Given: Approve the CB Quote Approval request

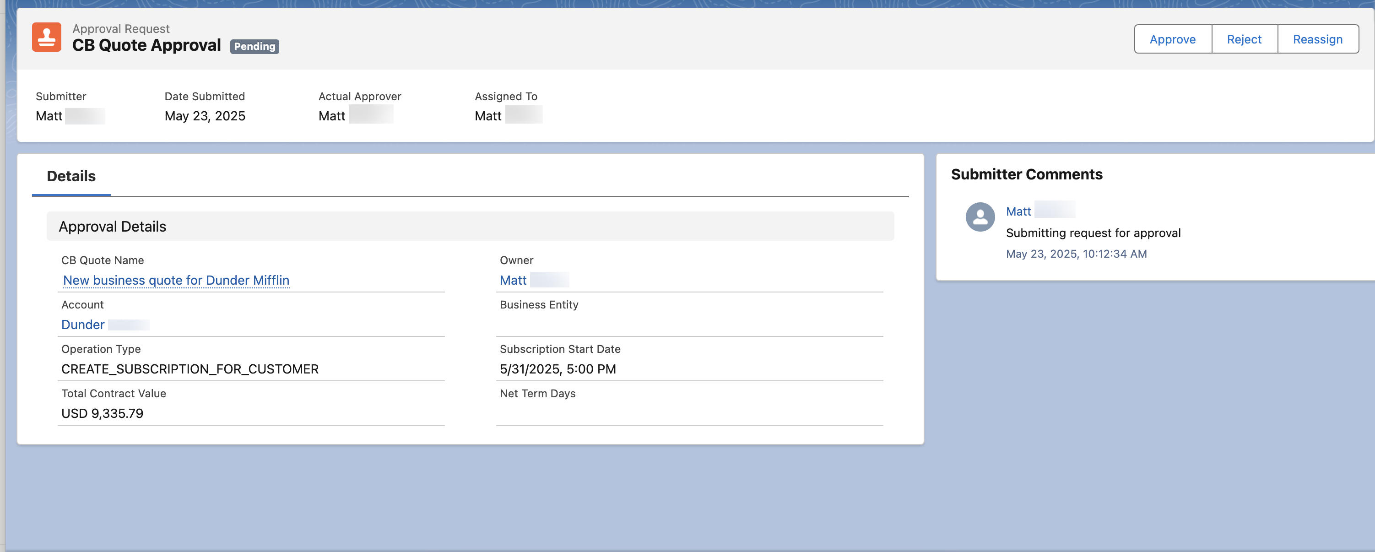Looking at the screenshot, I should [1172, 39].
